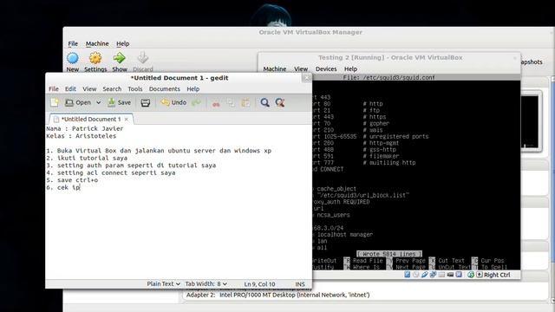The image size is (555, 312).
Task: Click optical disc icon in VM status bar
Action: (416, 275)
